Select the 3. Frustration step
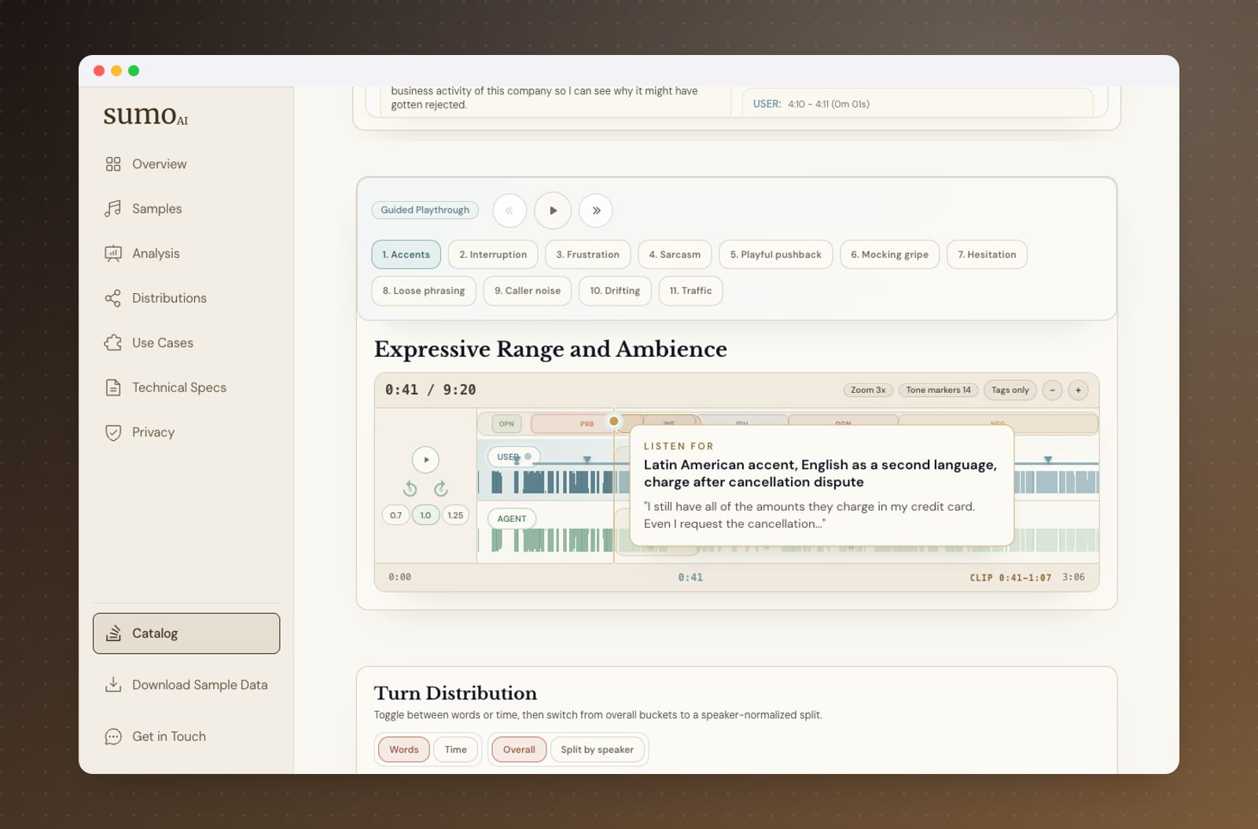 click(587, 255)
